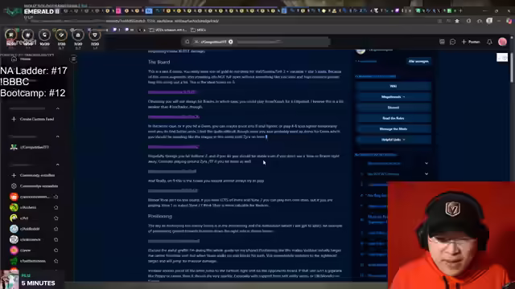Viewport: 515px width, 289px height.
Task: Open the r/AskReddit community icon
Action: tap(14, 229)
